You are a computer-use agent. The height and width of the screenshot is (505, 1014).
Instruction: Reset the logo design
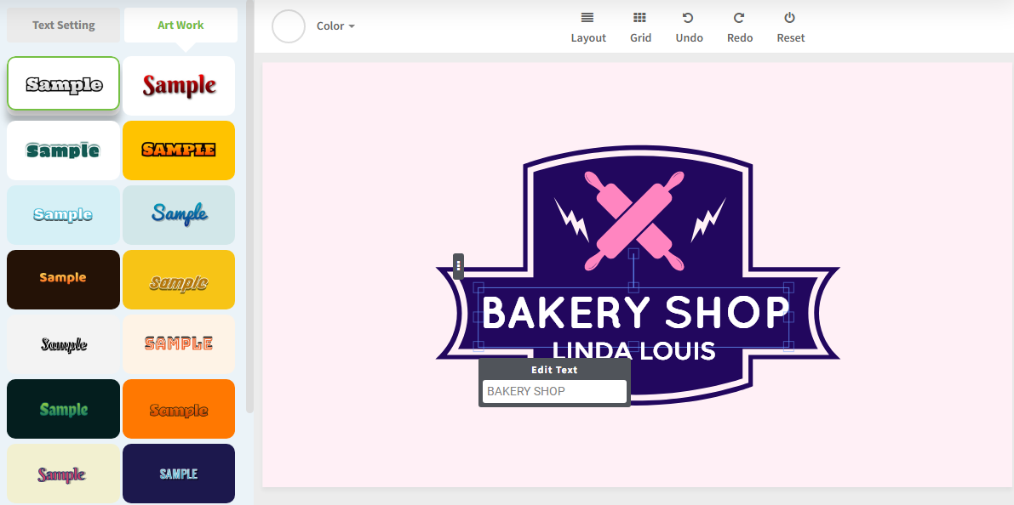789,18
